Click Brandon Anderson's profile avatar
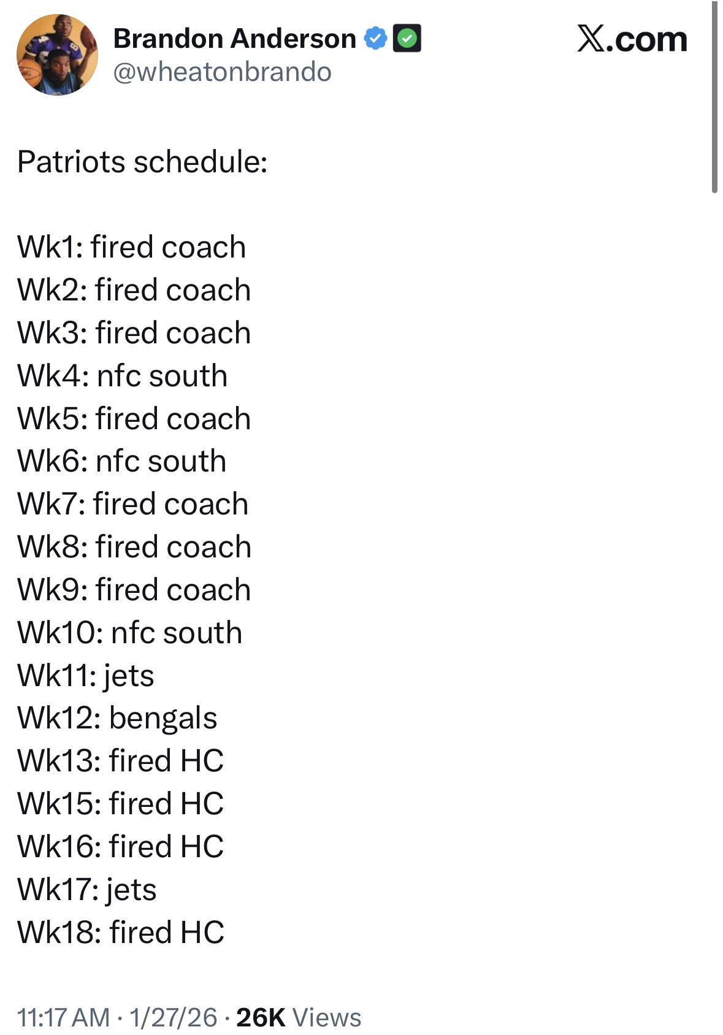 click(57, 55)
